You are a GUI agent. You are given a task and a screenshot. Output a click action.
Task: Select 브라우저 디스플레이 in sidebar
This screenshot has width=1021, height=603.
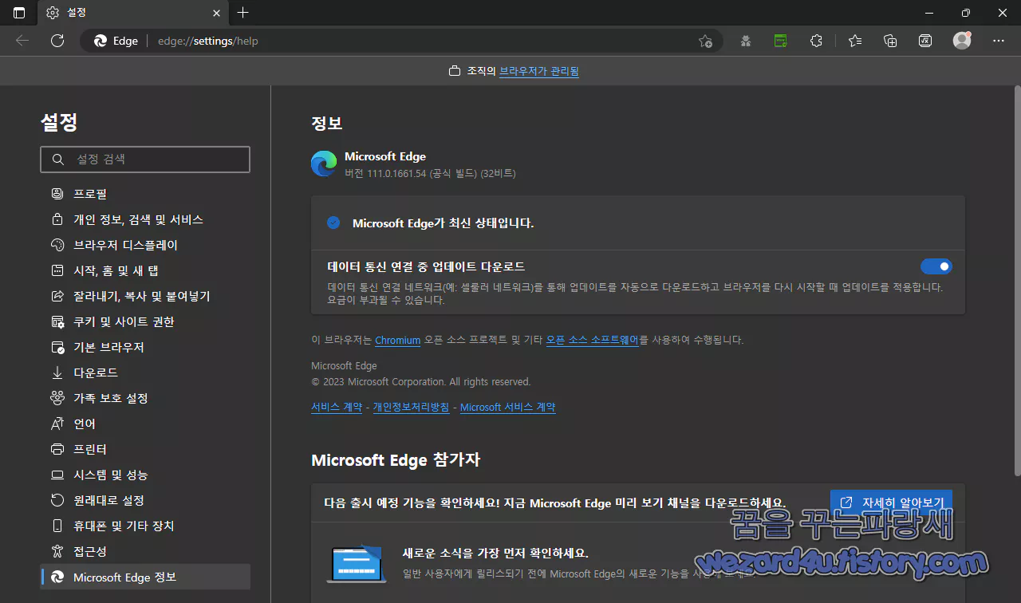(x=145, y=245)
